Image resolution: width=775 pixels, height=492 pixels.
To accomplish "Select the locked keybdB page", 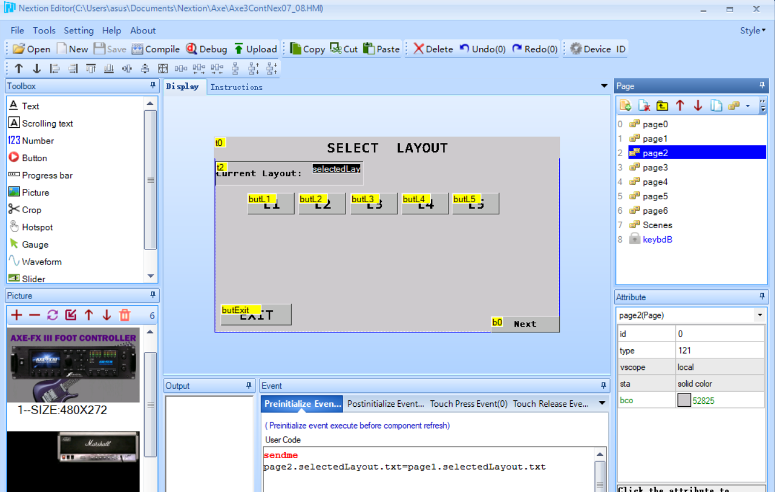I will click(650, 239).
